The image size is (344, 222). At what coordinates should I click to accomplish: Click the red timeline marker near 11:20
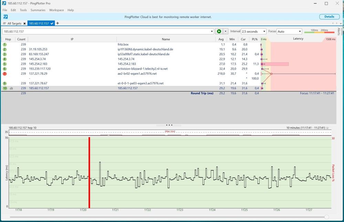(x=89, y=172)
